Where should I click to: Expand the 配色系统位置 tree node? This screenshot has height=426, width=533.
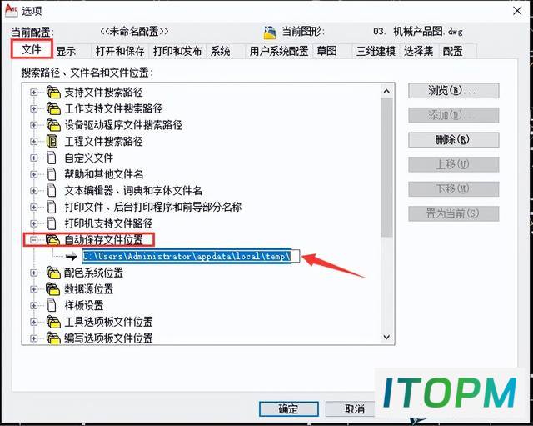(x=33, y=273)
